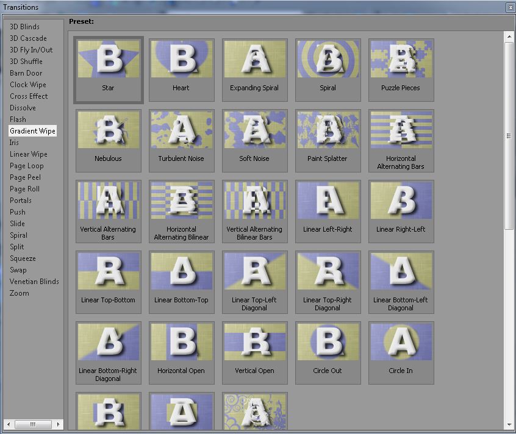Choose Spiral in the transitions list

click(18, 235)
